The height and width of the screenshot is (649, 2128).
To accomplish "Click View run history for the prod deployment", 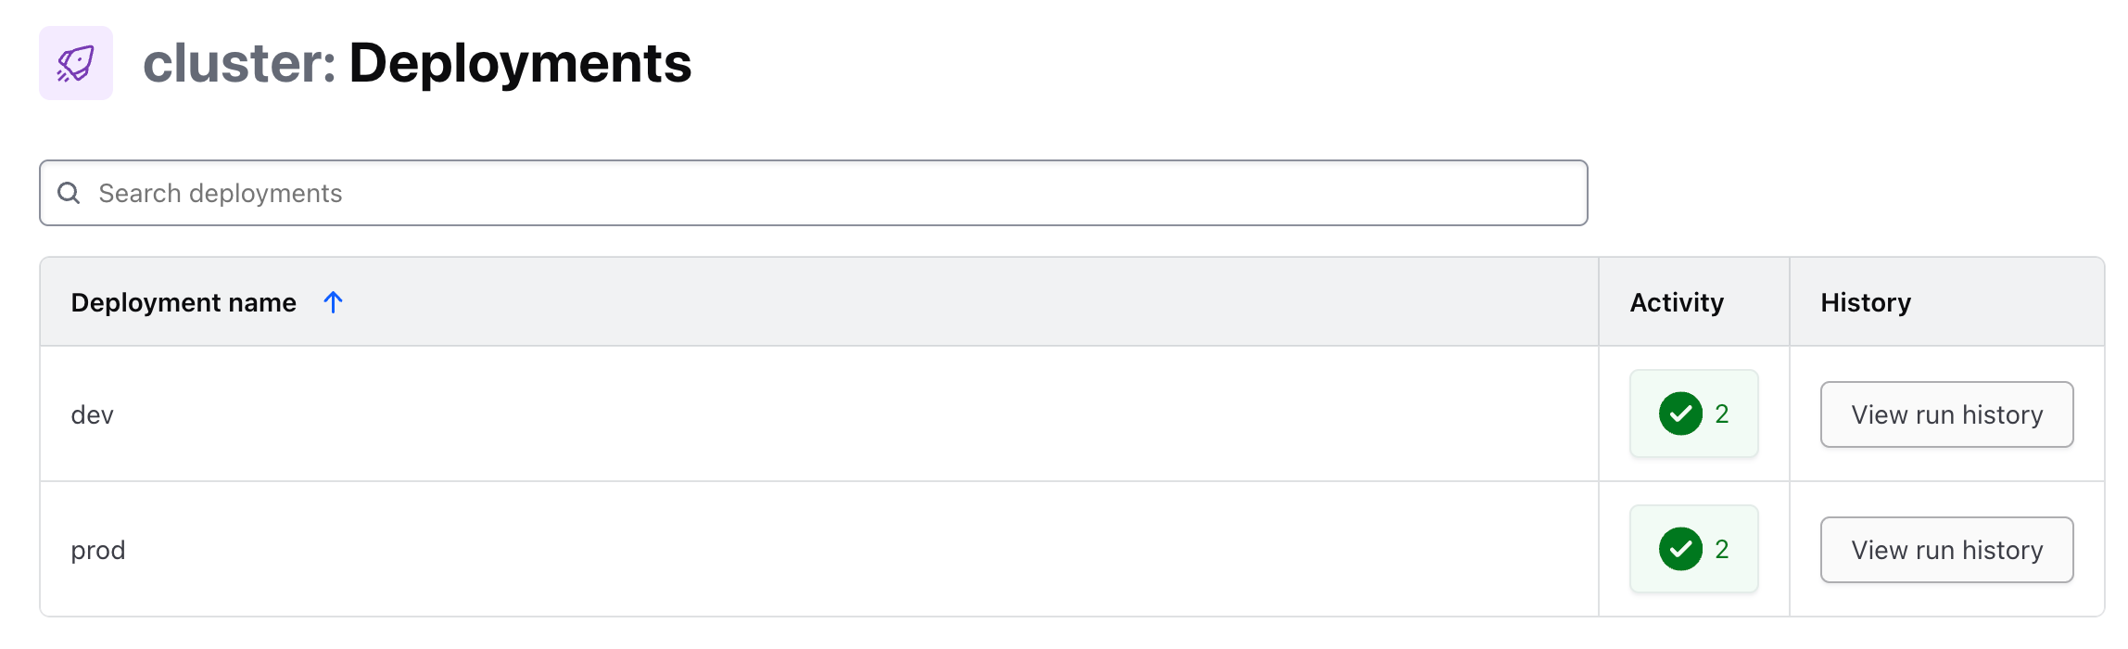I will pos(1946,550).
